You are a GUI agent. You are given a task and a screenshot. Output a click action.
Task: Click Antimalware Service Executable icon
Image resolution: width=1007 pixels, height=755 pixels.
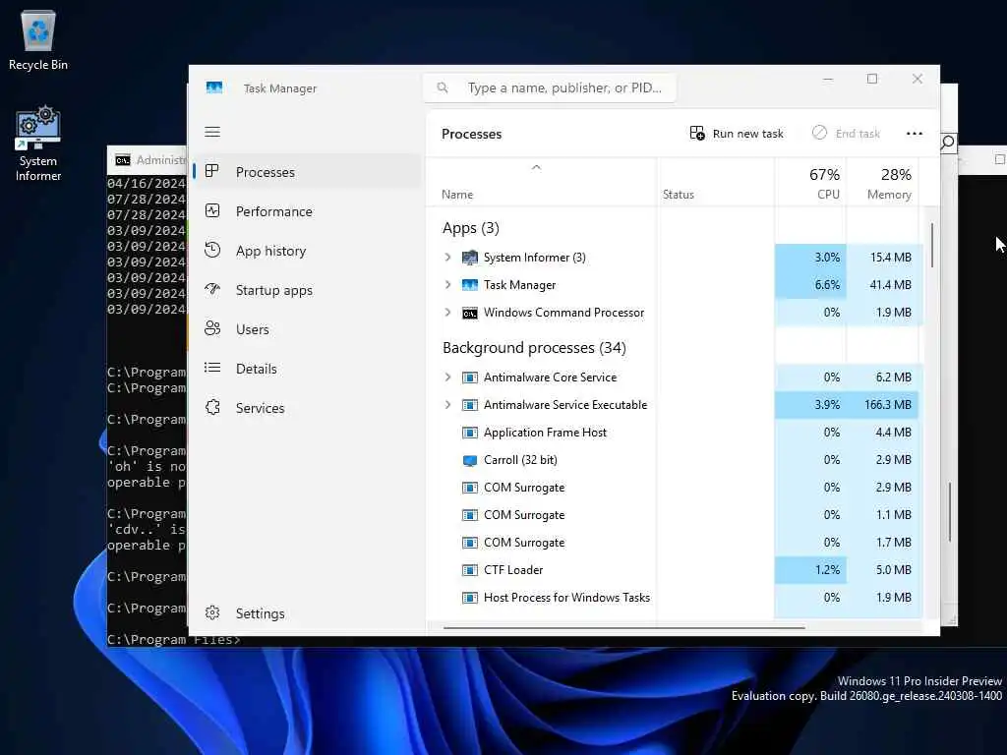pos(469,405)
